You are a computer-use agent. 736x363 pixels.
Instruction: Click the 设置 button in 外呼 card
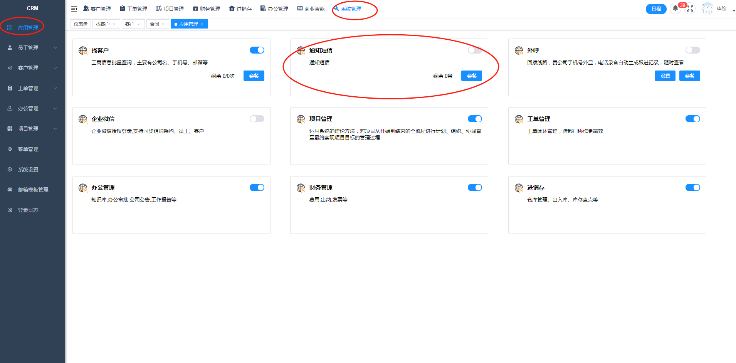665,76
